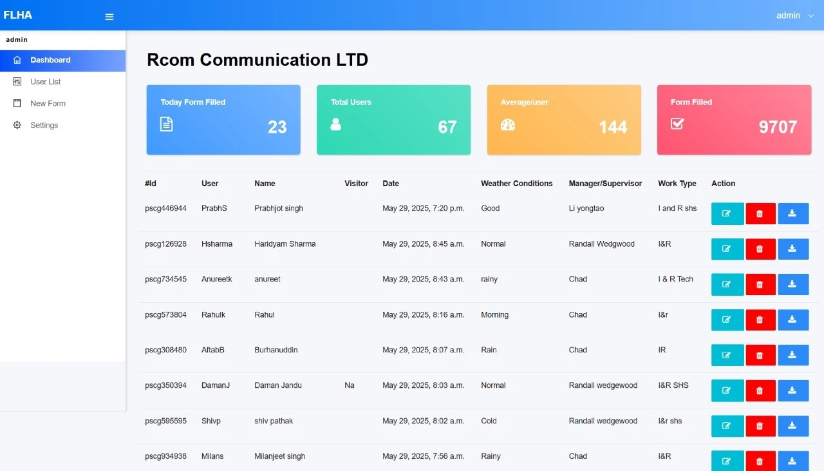Image resolution: width=824 pixels, height=471 pixels.
Task: Open New Form from sidebar
Action: tap(48, 104)
